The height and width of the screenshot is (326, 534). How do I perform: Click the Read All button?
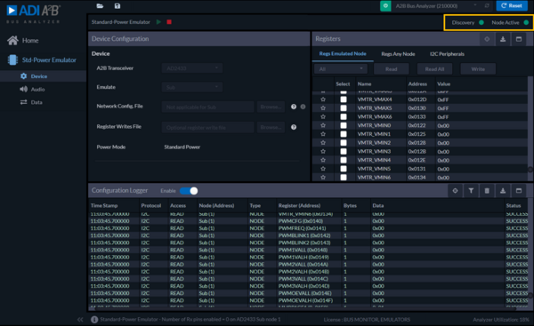click(434, 69)
